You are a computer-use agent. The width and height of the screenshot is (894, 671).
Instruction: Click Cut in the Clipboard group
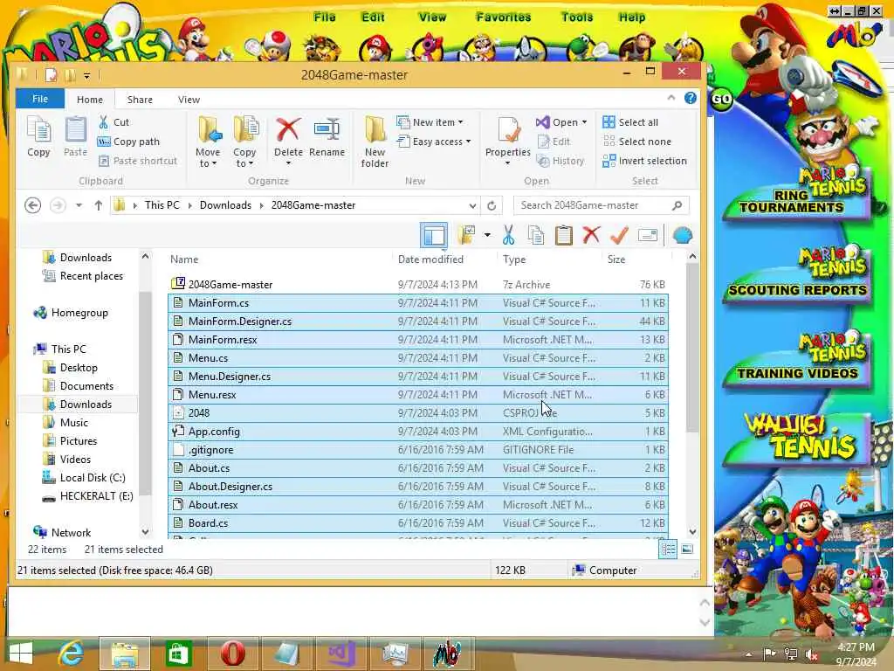click(x=114, y=122)
